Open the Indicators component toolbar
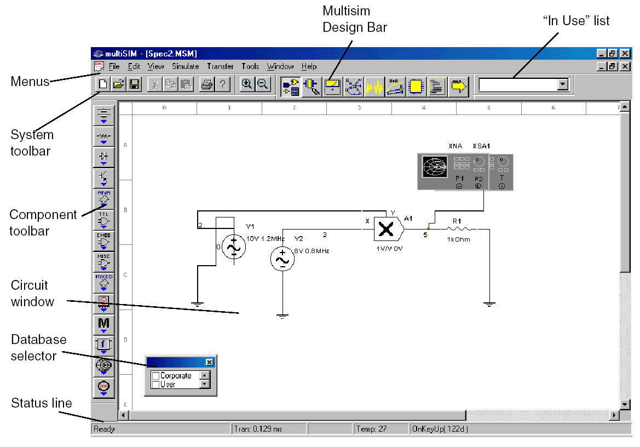Image resolution: width=640 pixels, height=447 pixels. tap(103, 303)
